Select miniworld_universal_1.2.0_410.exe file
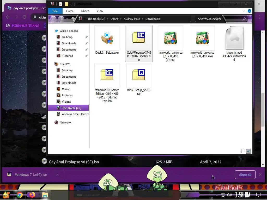This screenshot has height=200, width=267. 202,42
